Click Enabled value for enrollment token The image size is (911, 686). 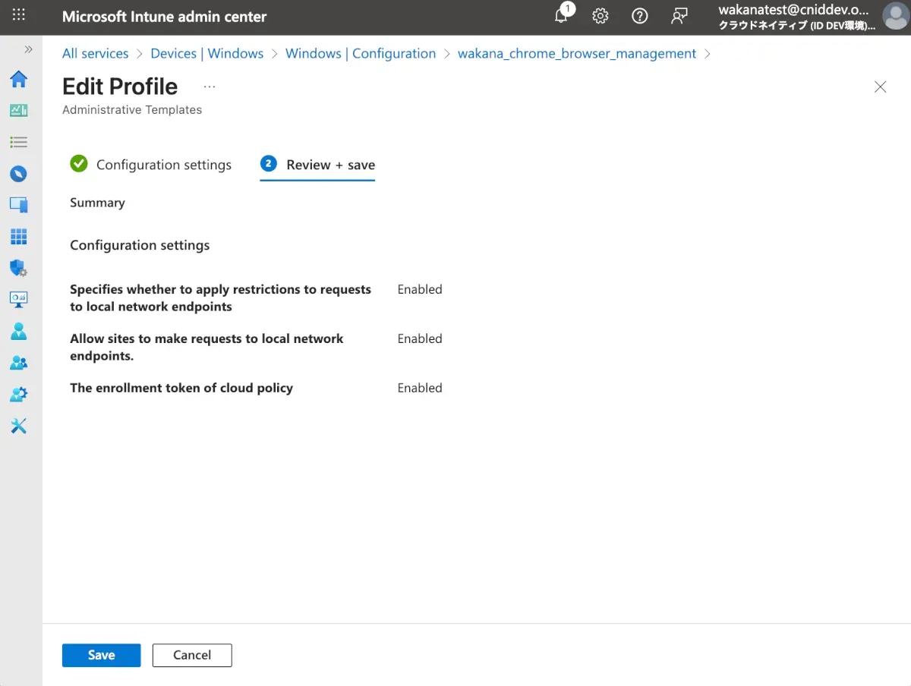pyautogui.click(x=420, y=388)
